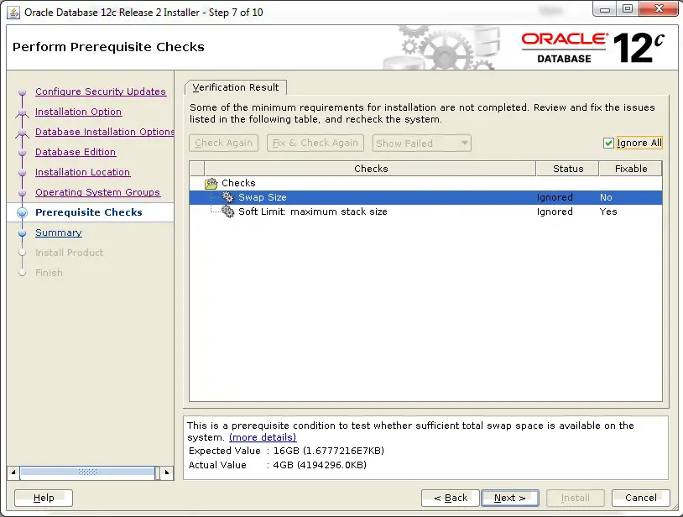Image resolution: width=683 pixels, height=517 pixels.
Task: Click the Configure Security Updates step bullet
Action: [x=22, y=91]
